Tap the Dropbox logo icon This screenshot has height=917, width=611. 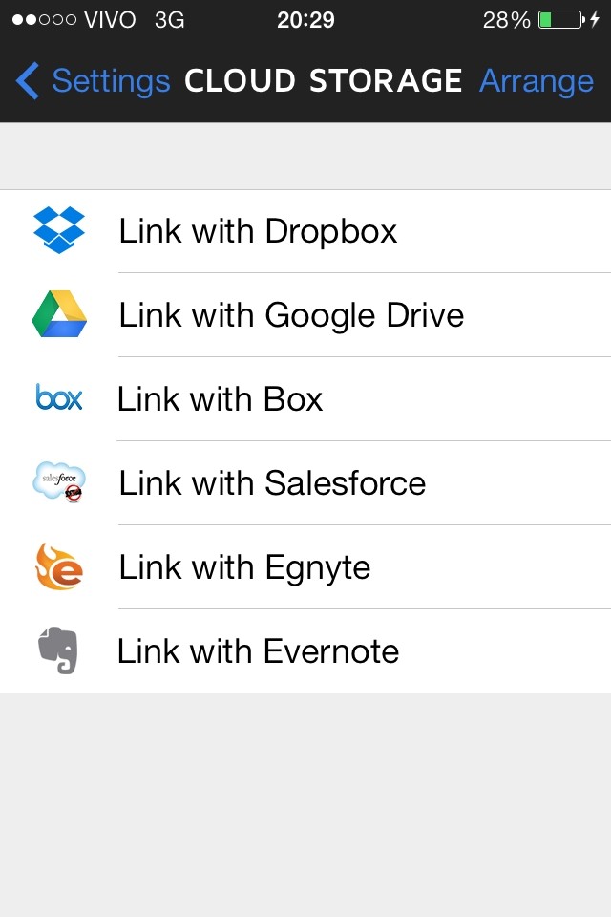[x=59, y=230]
